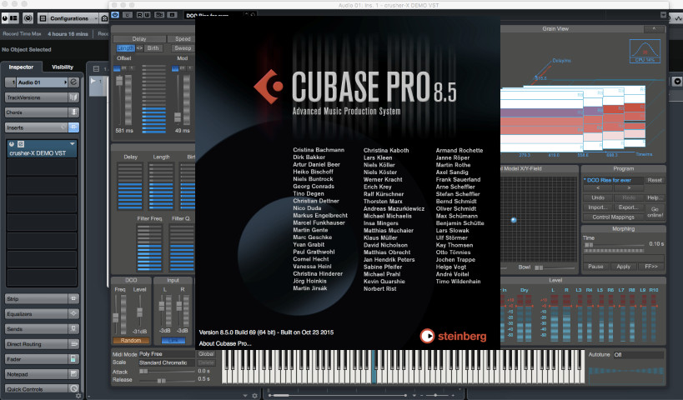Toggle the plugin activate power button
The image size is (683, 400).
coord(12,144)
